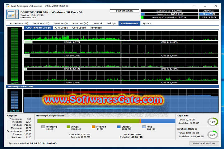Click System Disk C Available: 1184,40 GB
The height and width of the screenshot is (149, 224).
point(191,136)
